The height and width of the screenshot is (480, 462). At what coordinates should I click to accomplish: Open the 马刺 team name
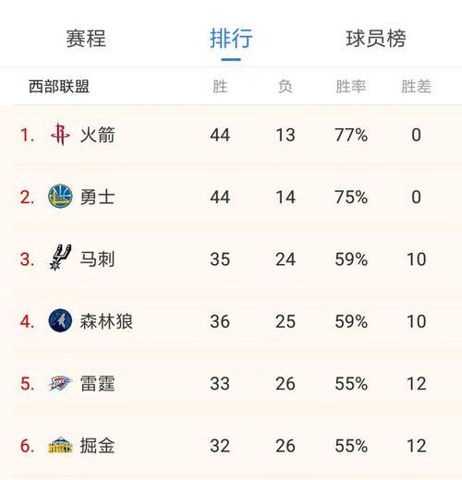click(97, 259)
